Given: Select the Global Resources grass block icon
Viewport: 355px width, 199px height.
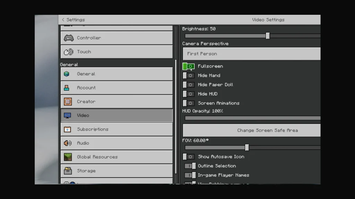Looking at the screenshot, I should (x=68, y=157).
